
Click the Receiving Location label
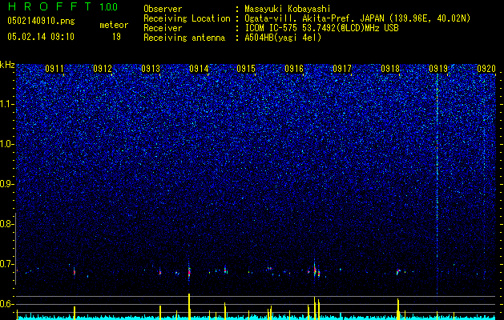tap(187, 18)
